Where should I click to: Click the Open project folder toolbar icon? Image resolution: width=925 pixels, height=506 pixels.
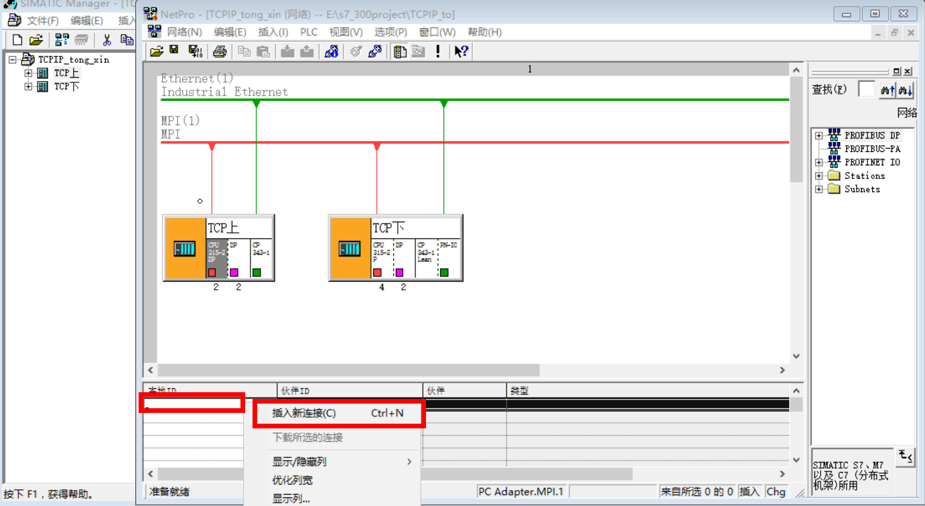pos(156,52)
